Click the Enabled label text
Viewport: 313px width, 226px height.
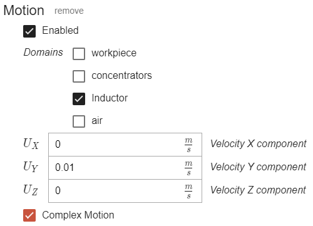tap(60, 31)
